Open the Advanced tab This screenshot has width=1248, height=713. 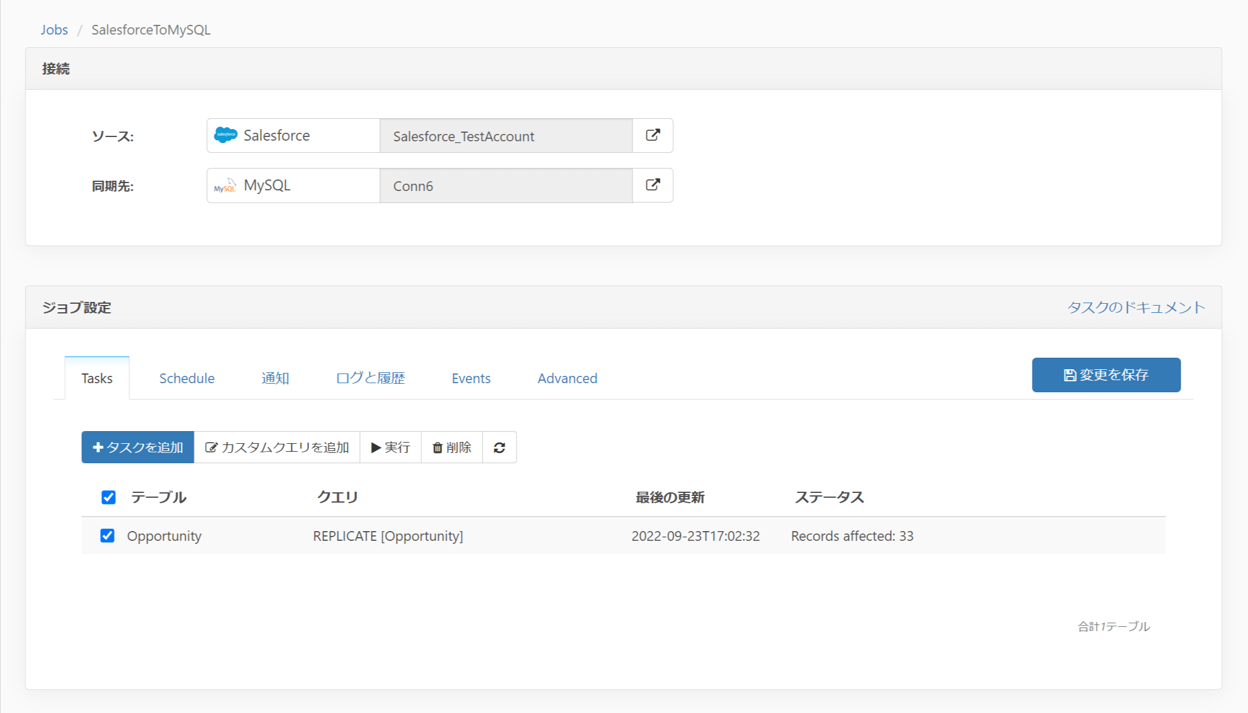click(567, 378)
